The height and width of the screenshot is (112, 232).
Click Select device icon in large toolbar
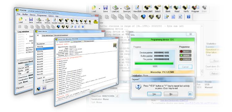157,9
